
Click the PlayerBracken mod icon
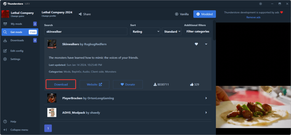tap(52, 98)
